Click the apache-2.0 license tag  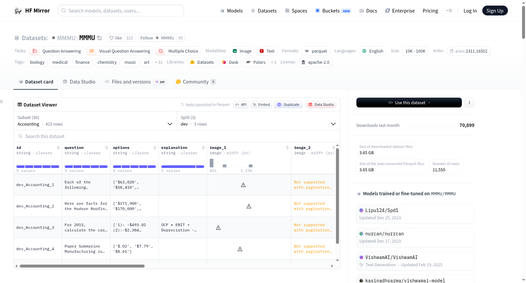coord(316,62)
